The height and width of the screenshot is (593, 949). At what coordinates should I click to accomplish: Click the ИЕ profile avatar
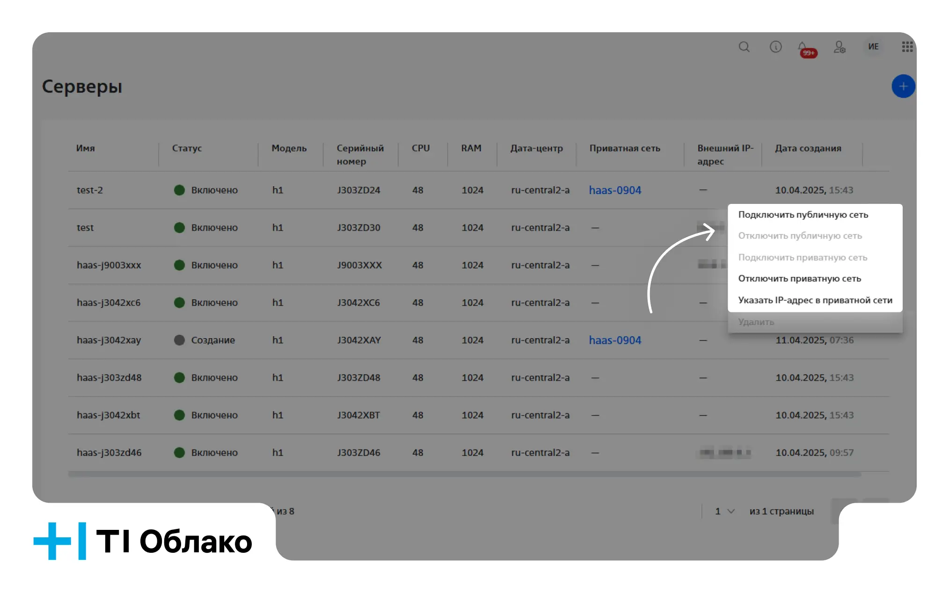pos(873,47)
